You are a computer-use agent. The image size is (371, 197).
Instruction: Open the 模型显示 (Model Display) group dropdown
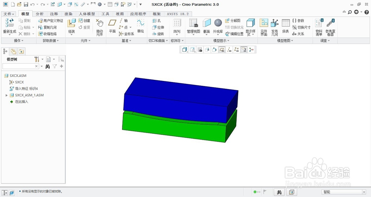click(221, 41)
